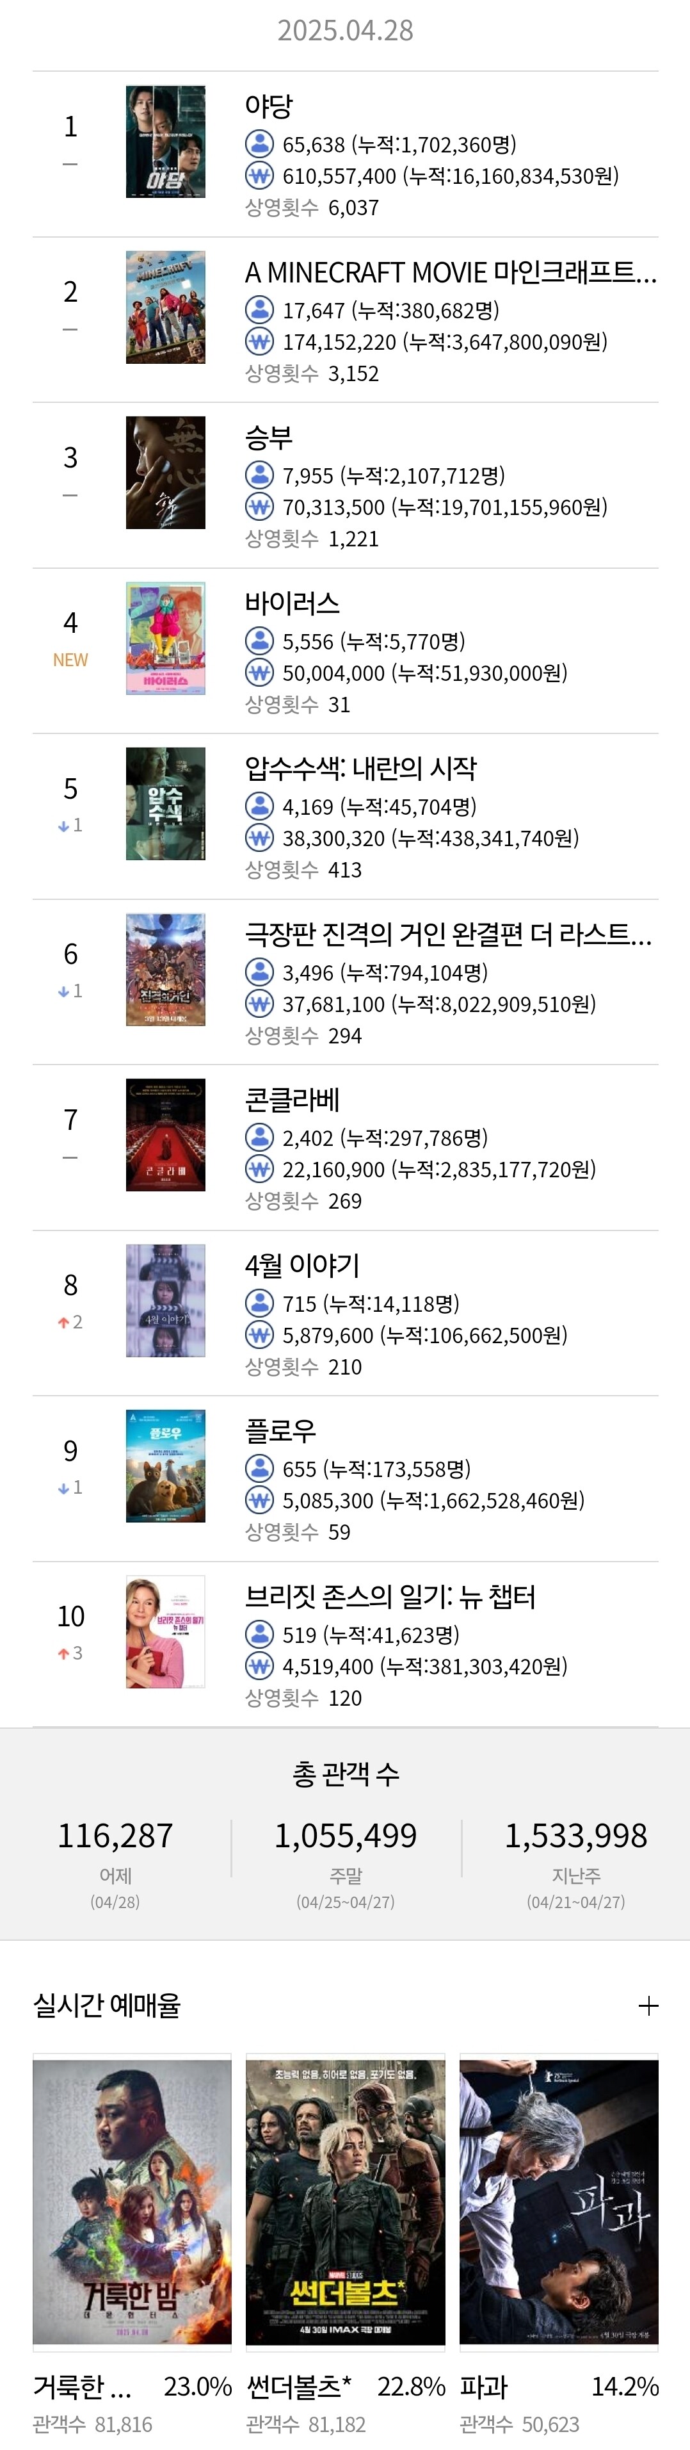Click the won icon for 승부 revenue
690x2450 pixels.
click(x=259, y=507)
